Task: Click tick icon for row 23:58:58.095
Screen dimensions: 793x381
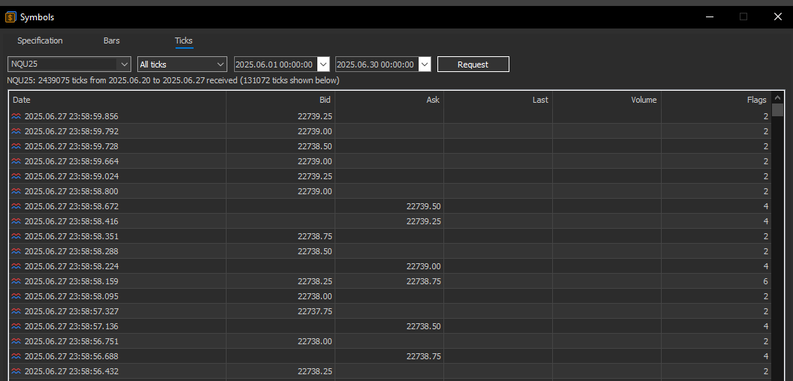Action: (x=17, y=296)
